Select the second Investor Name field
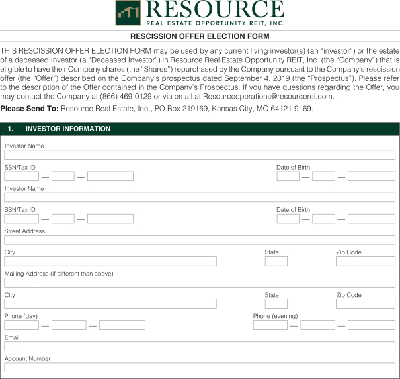This screenshot has height=379, width=400. coord(200,197)
